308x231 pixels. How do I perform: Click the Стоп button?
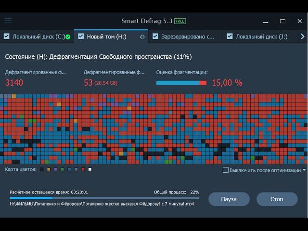pos(277,199)
